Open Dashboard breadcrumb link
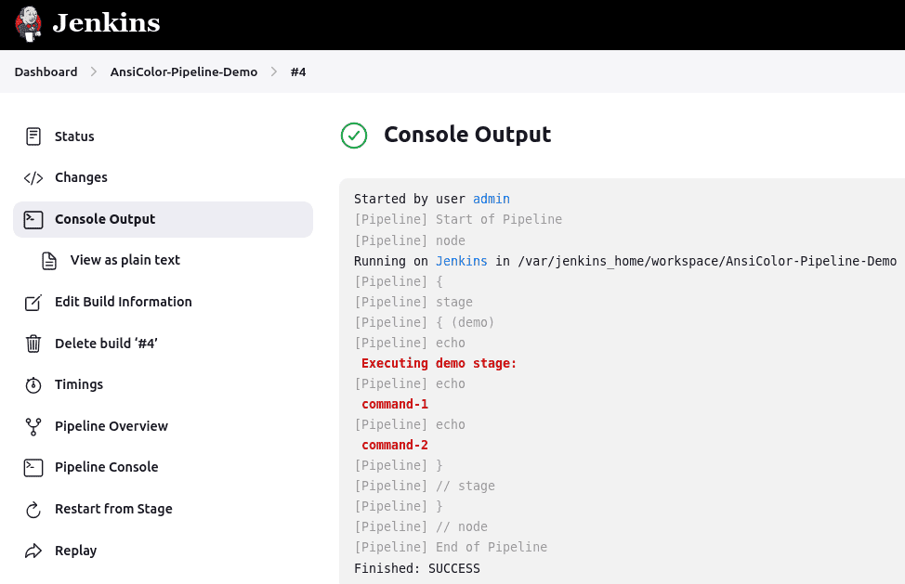The height and width of the screenshot is (584, 905). click(46, 72)
